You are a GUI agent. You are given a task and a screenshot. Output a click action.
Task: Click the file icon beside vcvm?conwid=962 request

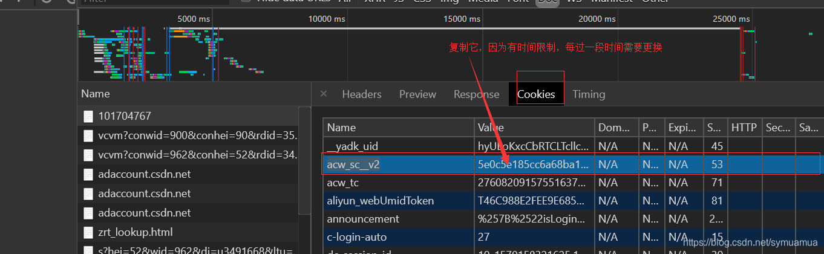pos(89,154)
